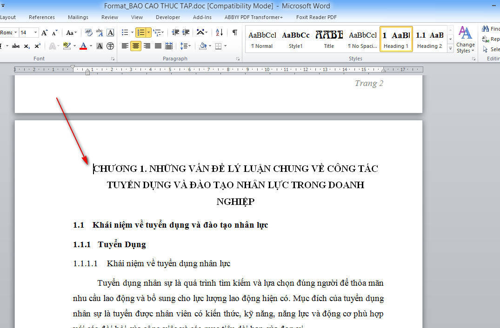Open the ABBYY PDF Transformer+ tab
The width and height of the screenshot is (500, 328).
coord(253,17)
